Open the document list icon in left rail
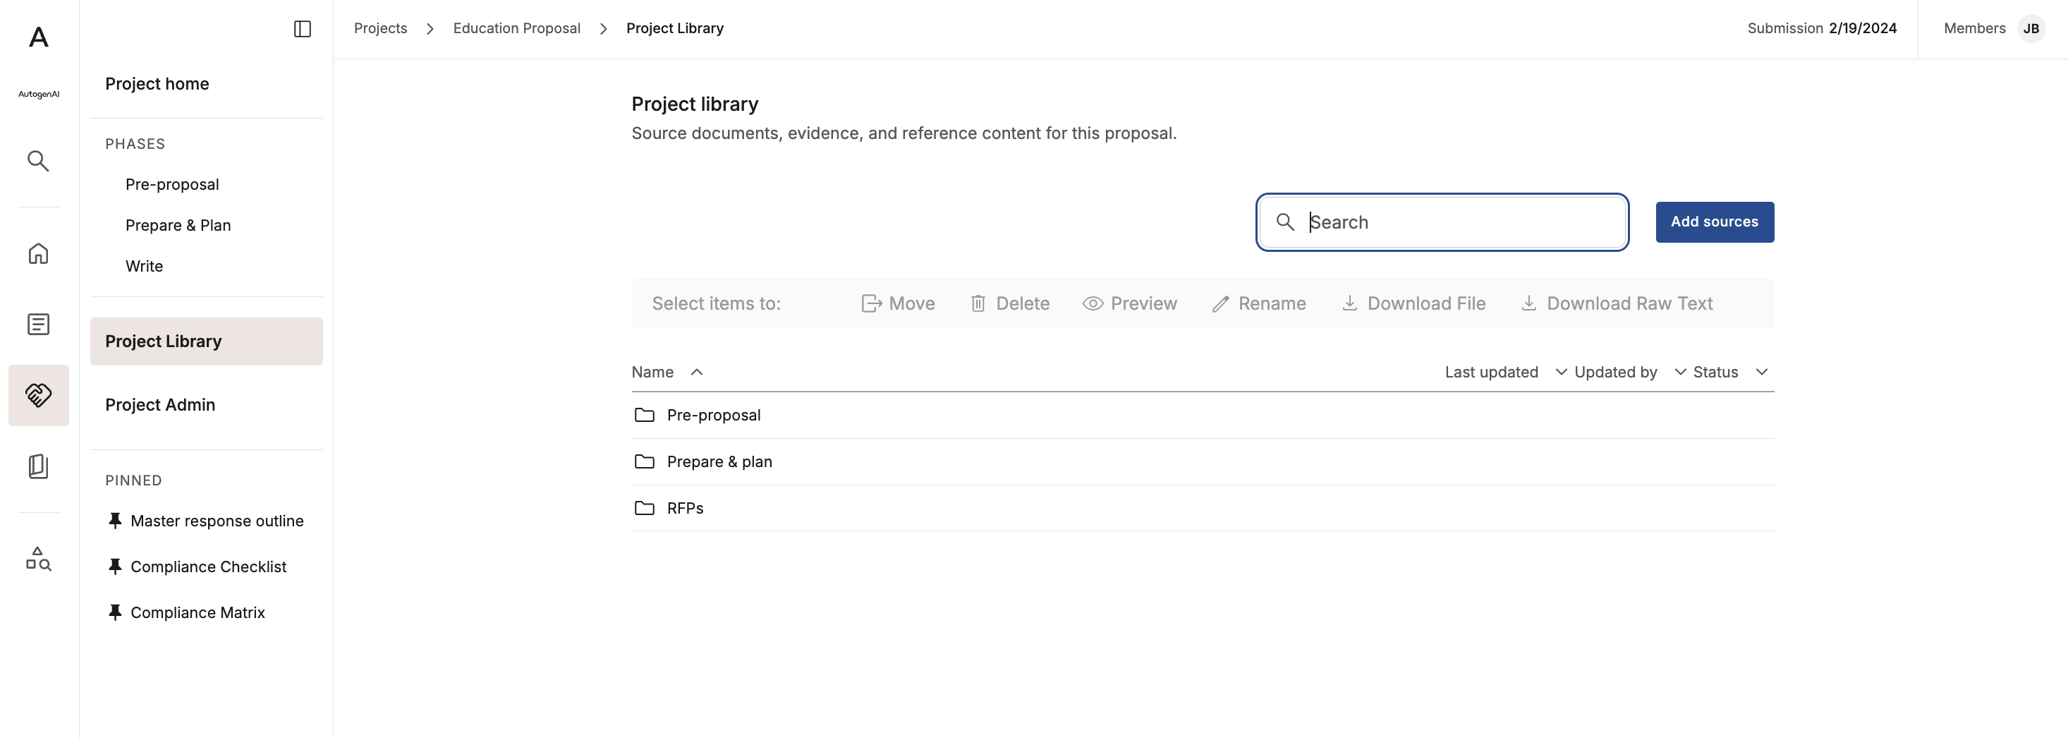 (x=39, y=325)
